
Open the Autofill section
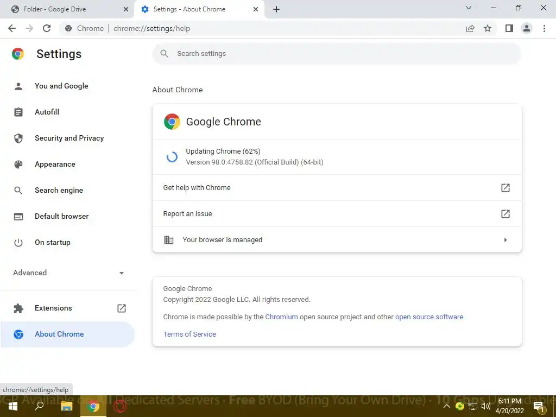coord(47,112)
